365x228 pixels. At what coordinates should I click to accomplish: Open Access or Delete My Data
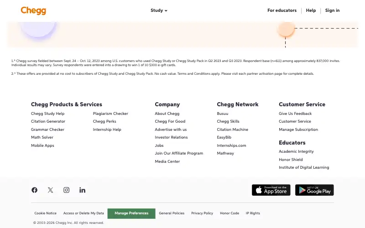click(x=83, y=213)
